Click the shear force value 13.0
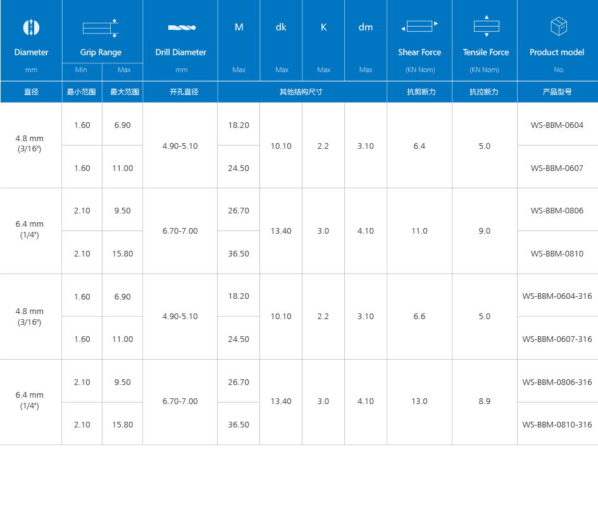This screenshot has width=598, height=518. pos(420,401)
